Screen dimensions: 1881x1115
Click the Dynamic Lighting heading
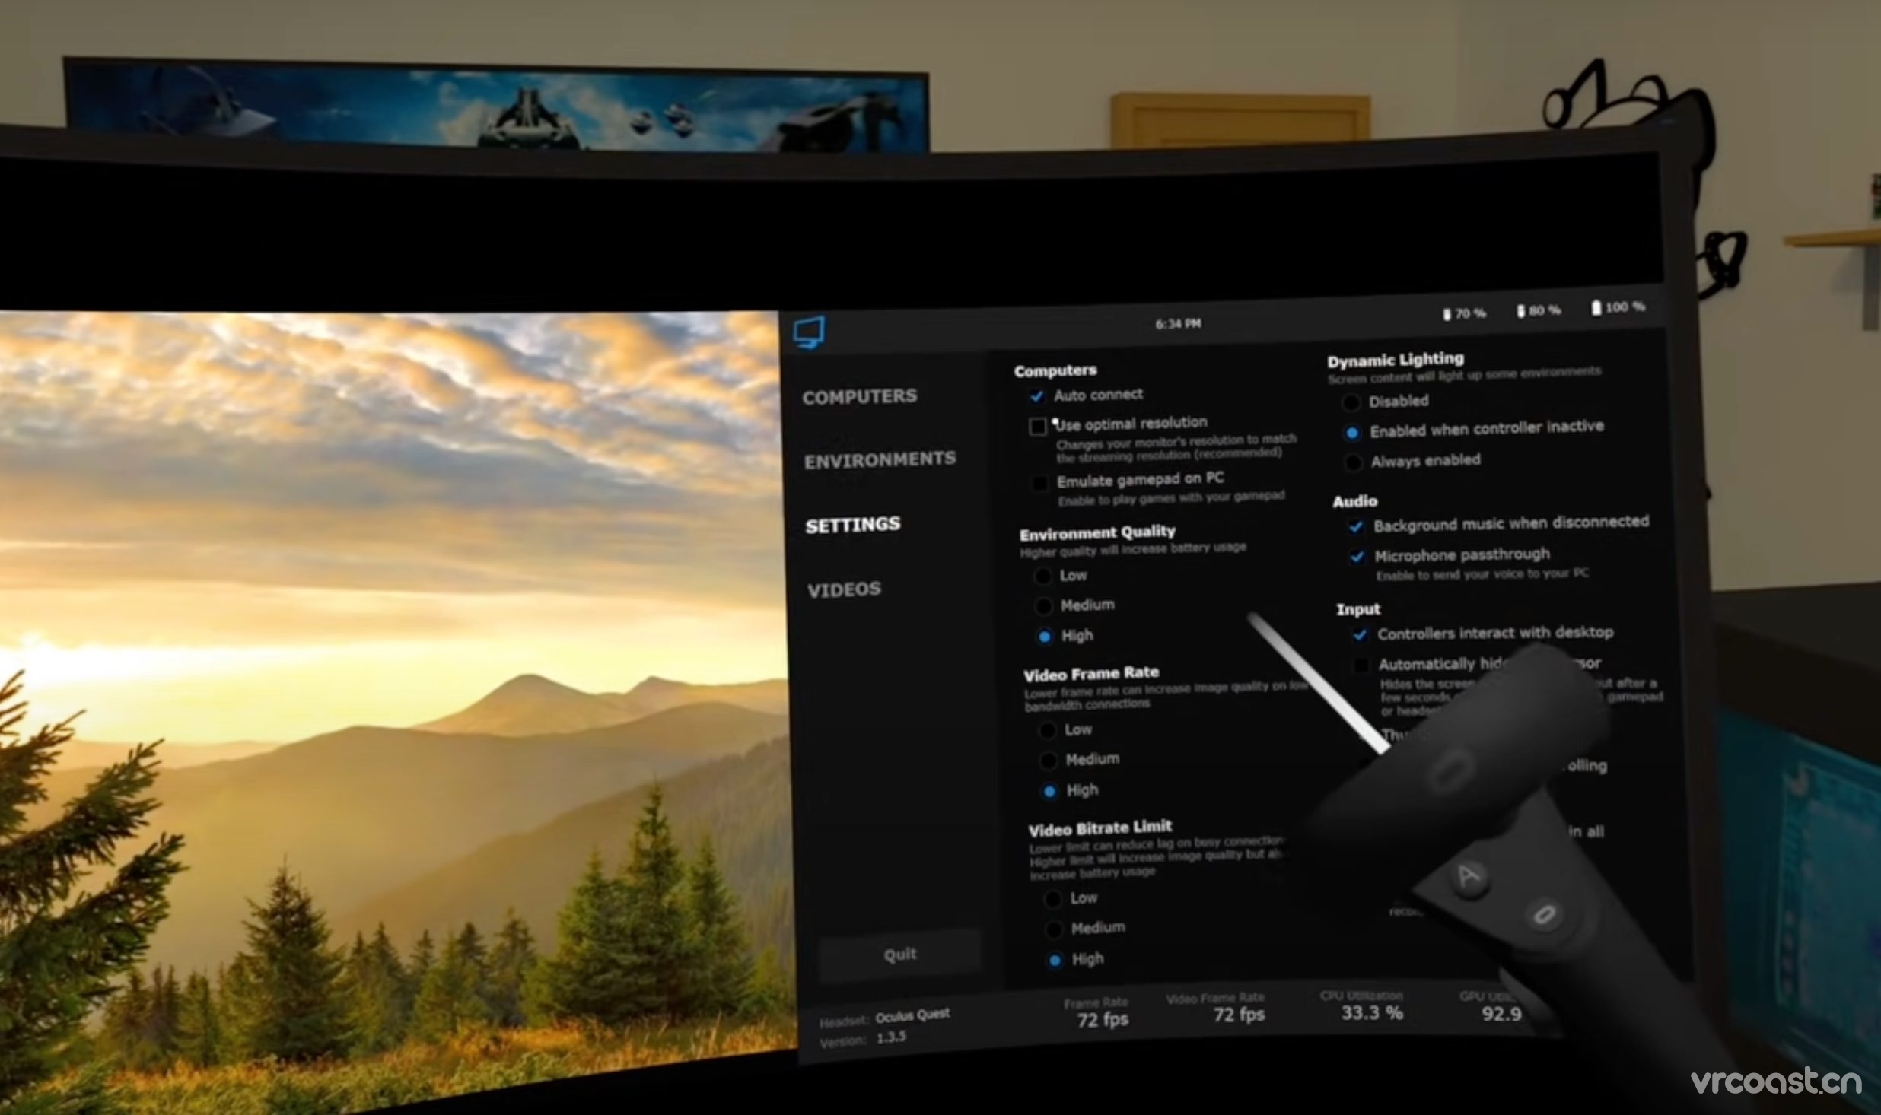click(1396, 360)
